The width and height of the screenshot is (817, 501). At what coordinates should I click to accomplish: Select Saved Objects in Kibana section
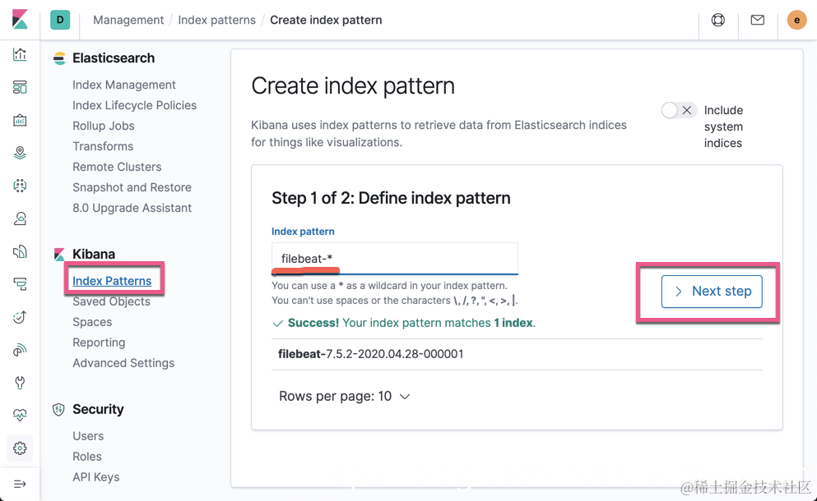tap(111, 301)
